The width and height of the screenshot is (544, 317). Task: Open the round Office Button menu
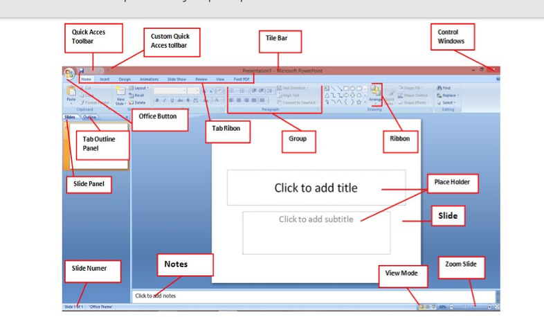pos(69,73)
